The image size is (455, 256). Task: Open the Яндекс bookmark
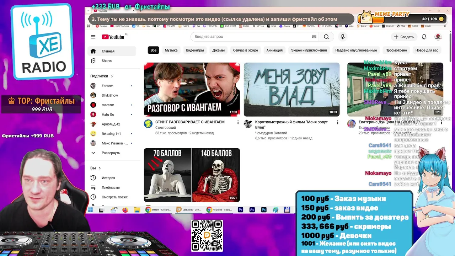tap(101, 26)
